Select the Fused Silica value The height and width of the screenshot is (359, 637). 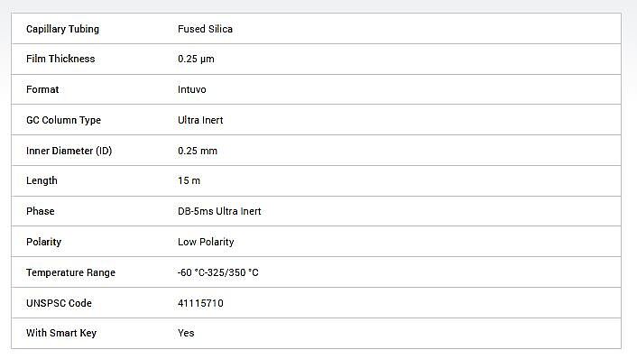click(x=205, y=29)
